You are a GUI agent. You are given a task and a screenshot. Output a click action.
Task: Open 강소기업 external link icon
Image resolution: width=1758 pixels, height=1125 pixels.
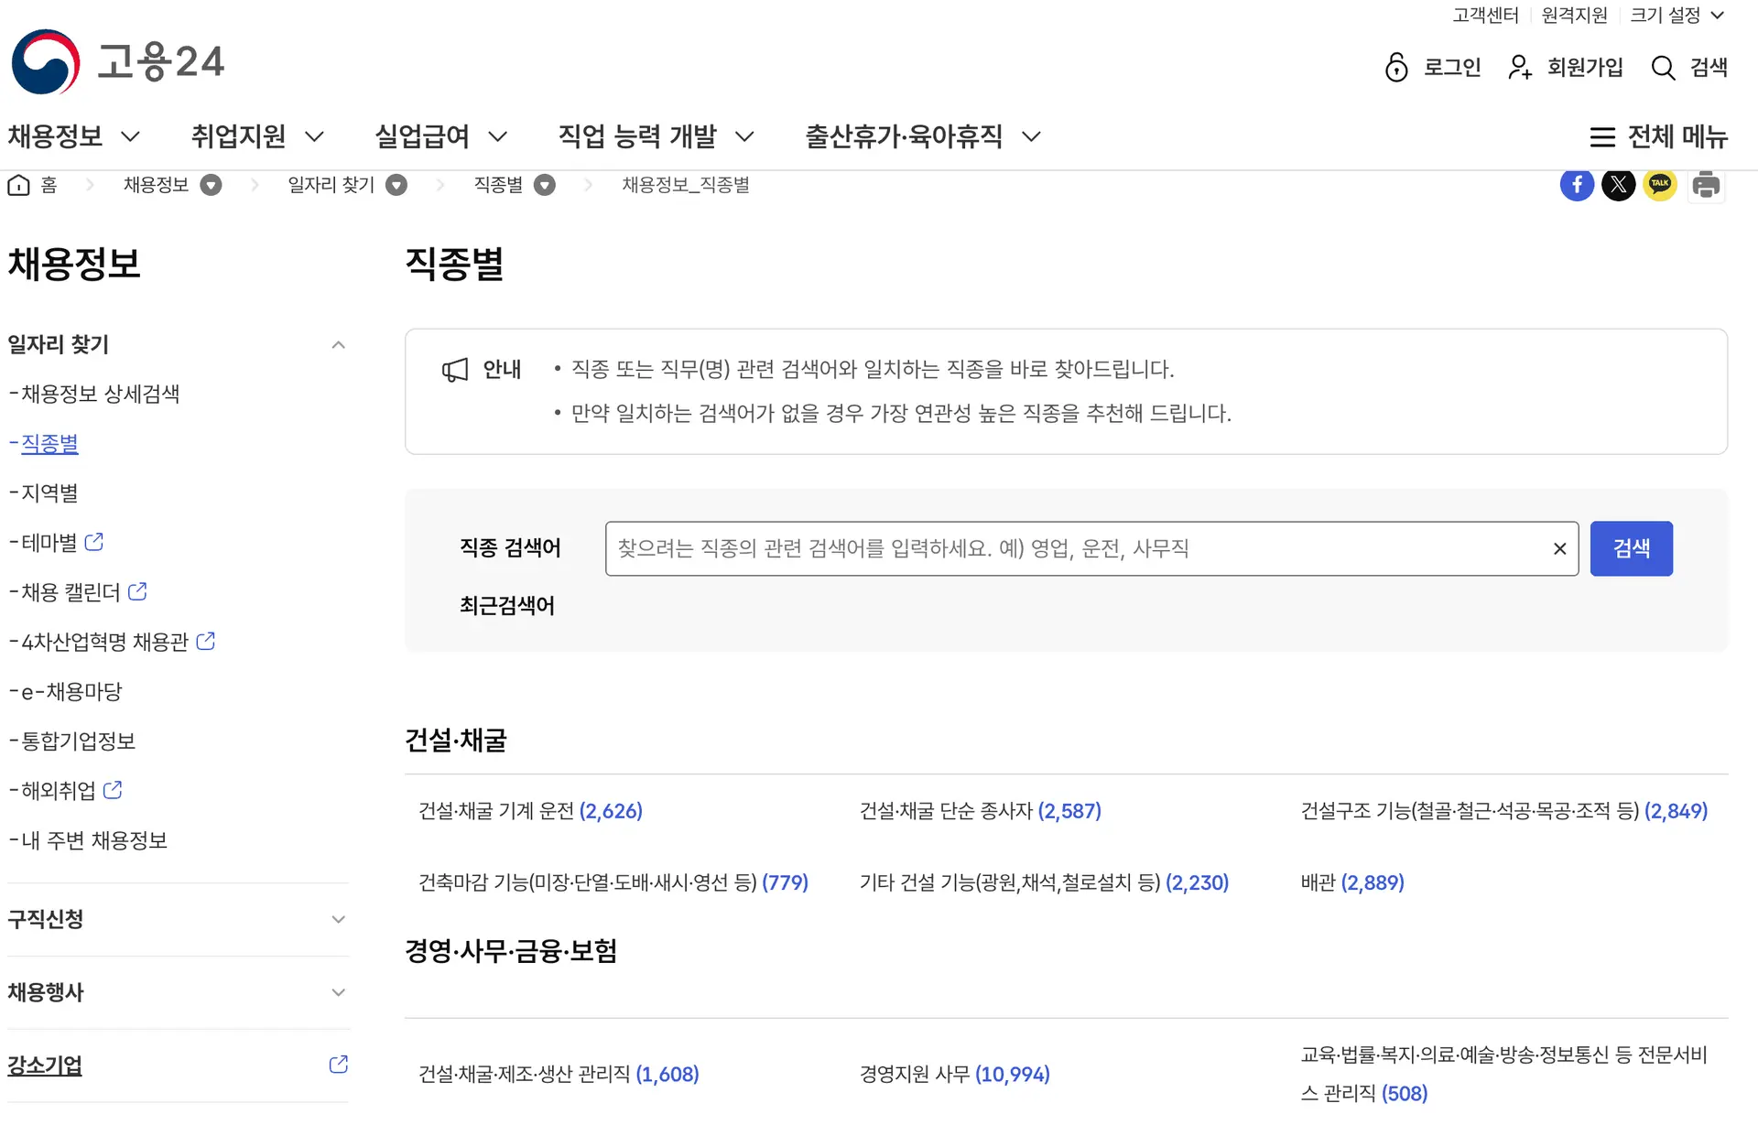(x=338, y=1065)
